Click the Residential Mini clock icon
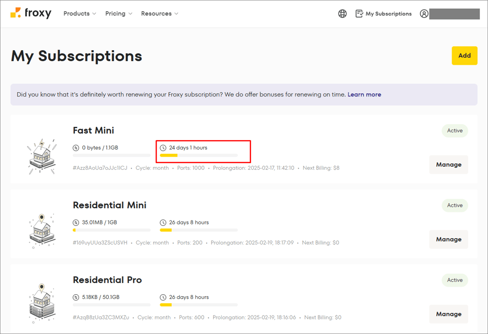The image size is (488, 334). pyautogui.click(x=163, y=222)
